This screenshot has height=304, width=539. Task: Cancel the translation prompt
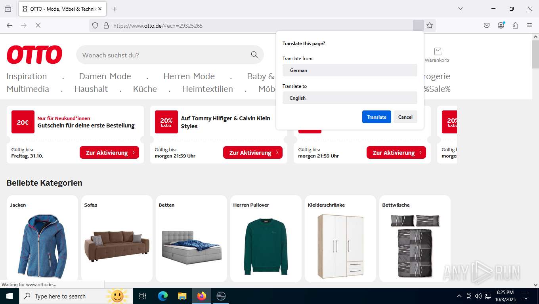405,117
